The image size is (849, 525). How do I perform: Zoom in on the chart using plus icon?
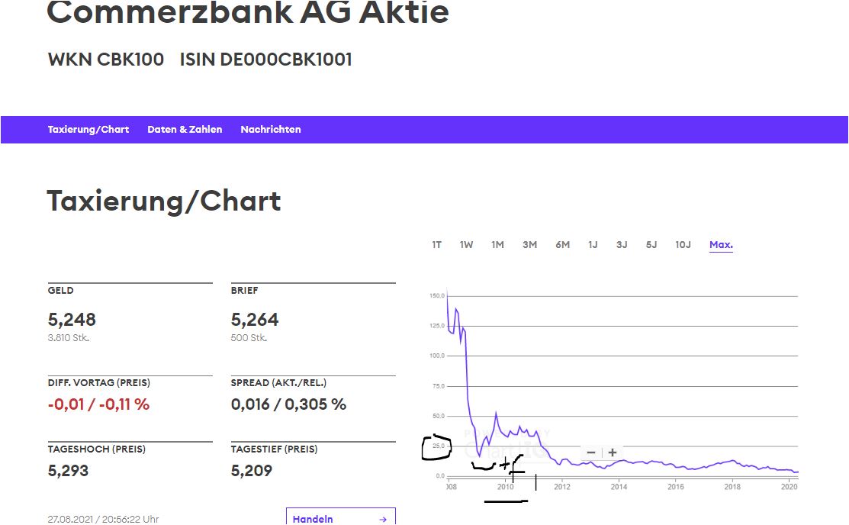coord(611,452)
